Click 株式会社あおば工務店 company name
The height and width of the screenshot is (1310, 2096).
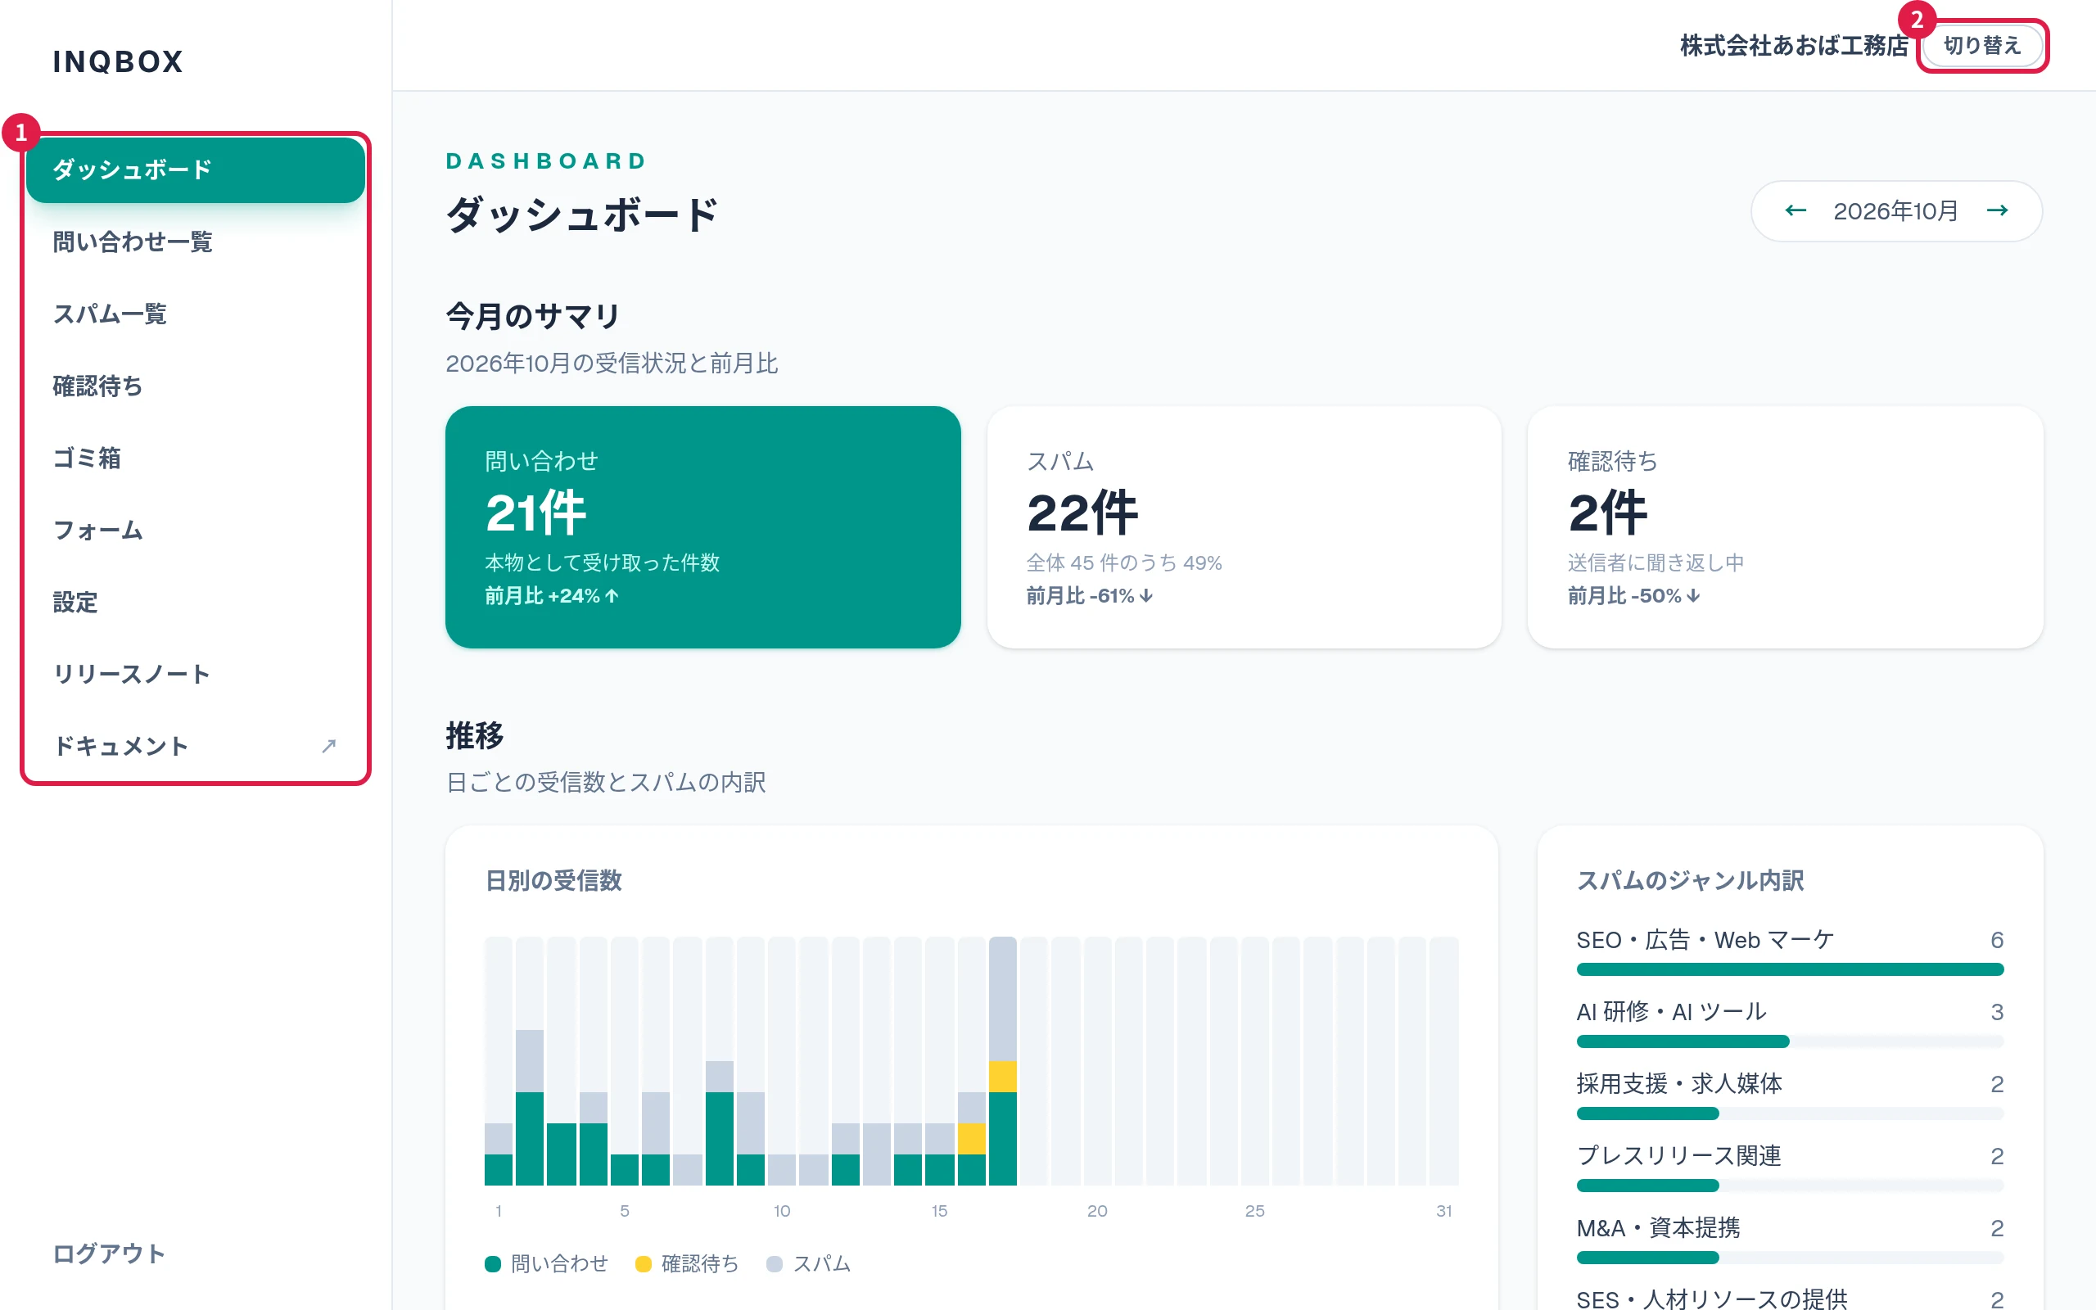click(x=1795, y=45)
